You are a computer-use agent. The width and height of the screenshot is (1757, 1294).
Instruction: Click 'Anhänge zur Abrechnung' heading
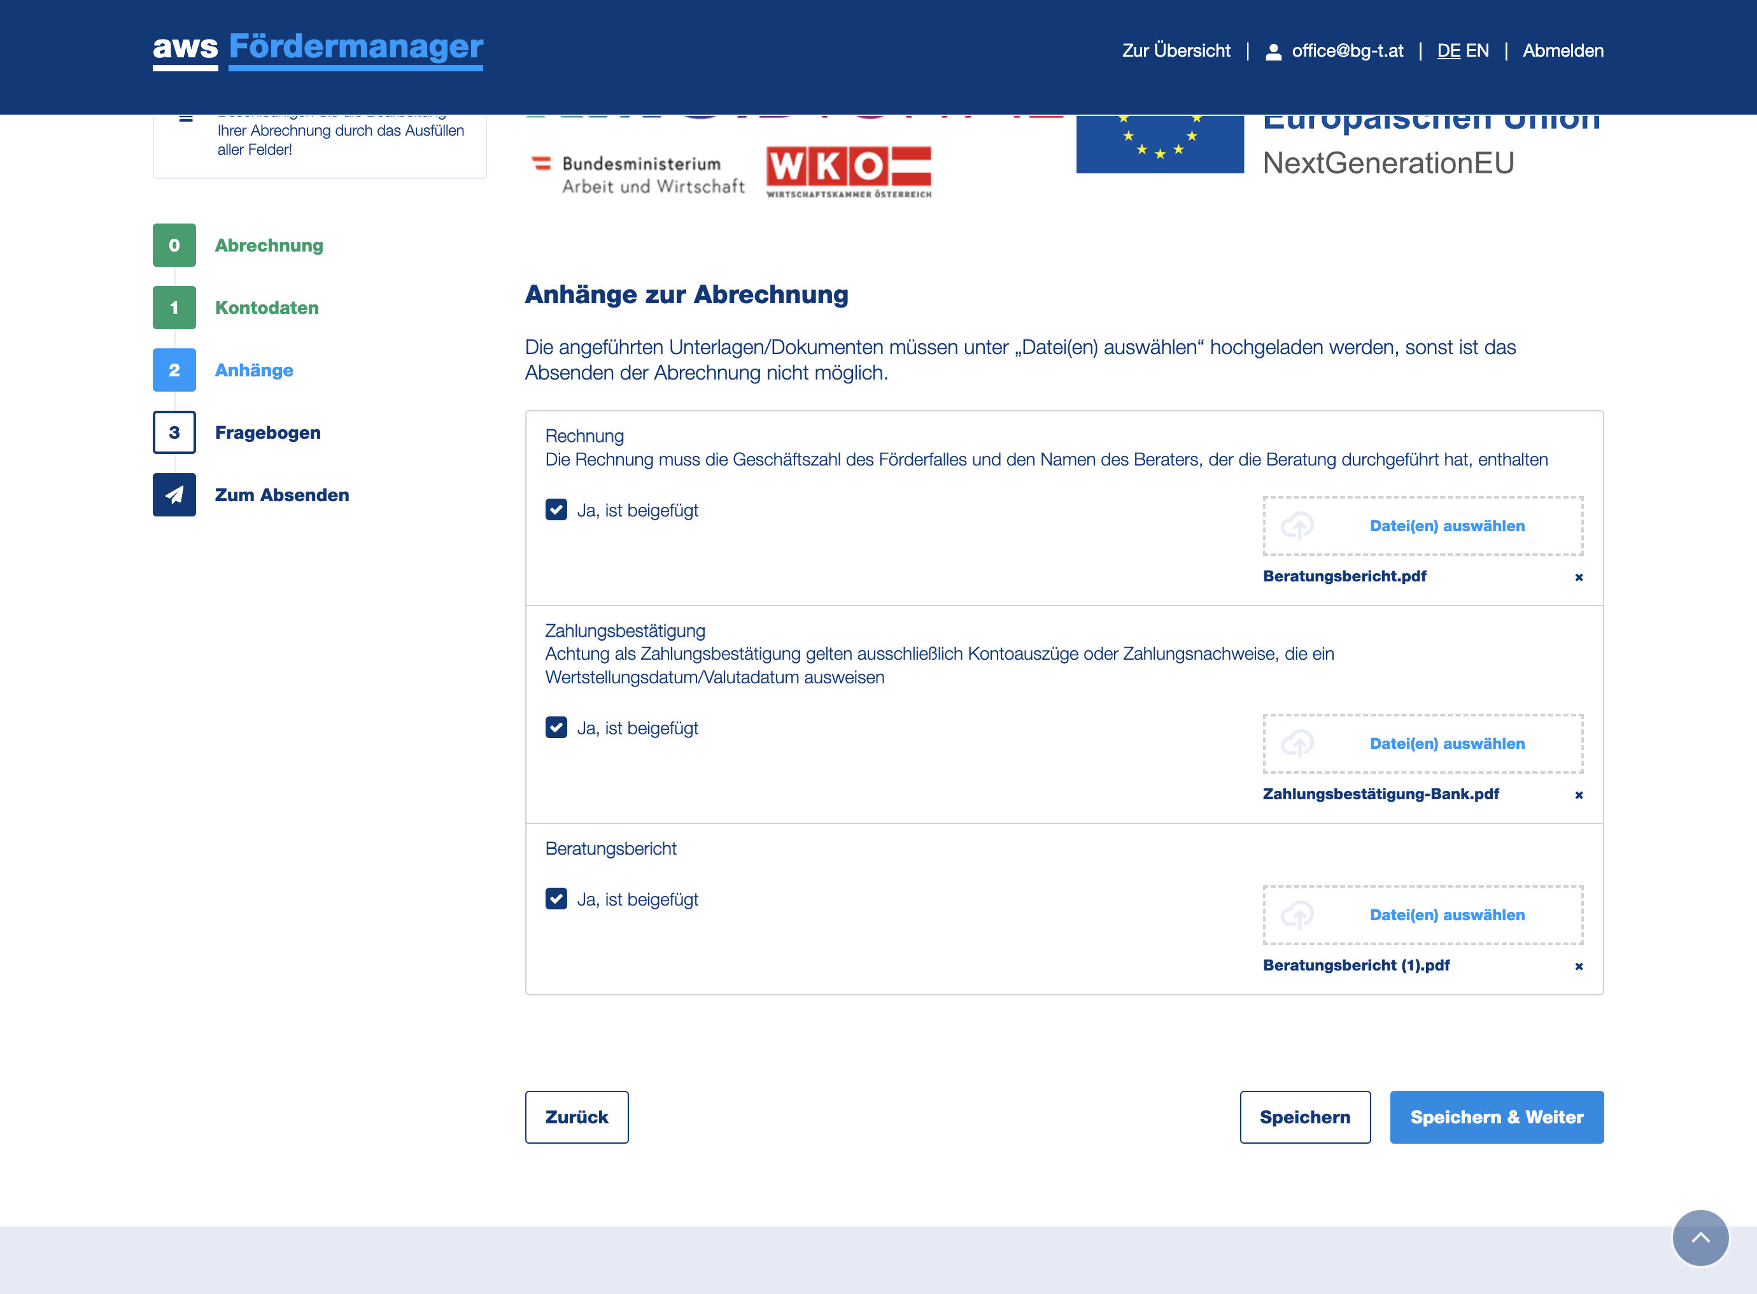[687, 294]
